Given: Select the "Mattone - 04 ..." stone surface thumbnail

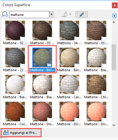Looking at the screenshot, I should coord(69,30).
